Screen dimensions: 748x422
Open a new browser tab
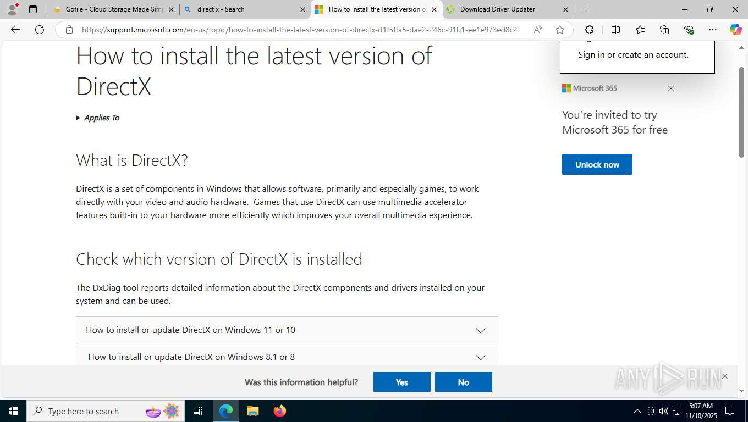(x=586, y=9)
